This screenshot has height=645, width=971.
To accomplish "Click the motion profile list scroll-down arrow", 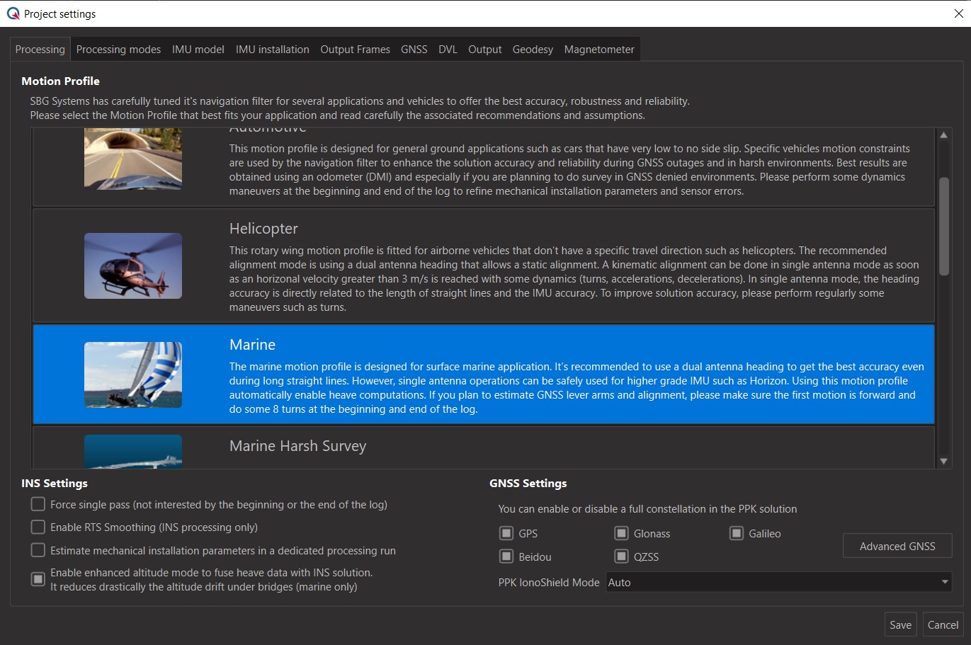I will (943, 461).
